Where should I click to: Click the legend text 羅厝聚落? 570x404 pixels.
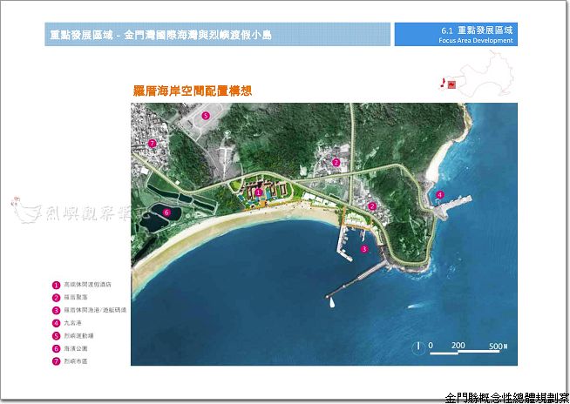(76, 297)
